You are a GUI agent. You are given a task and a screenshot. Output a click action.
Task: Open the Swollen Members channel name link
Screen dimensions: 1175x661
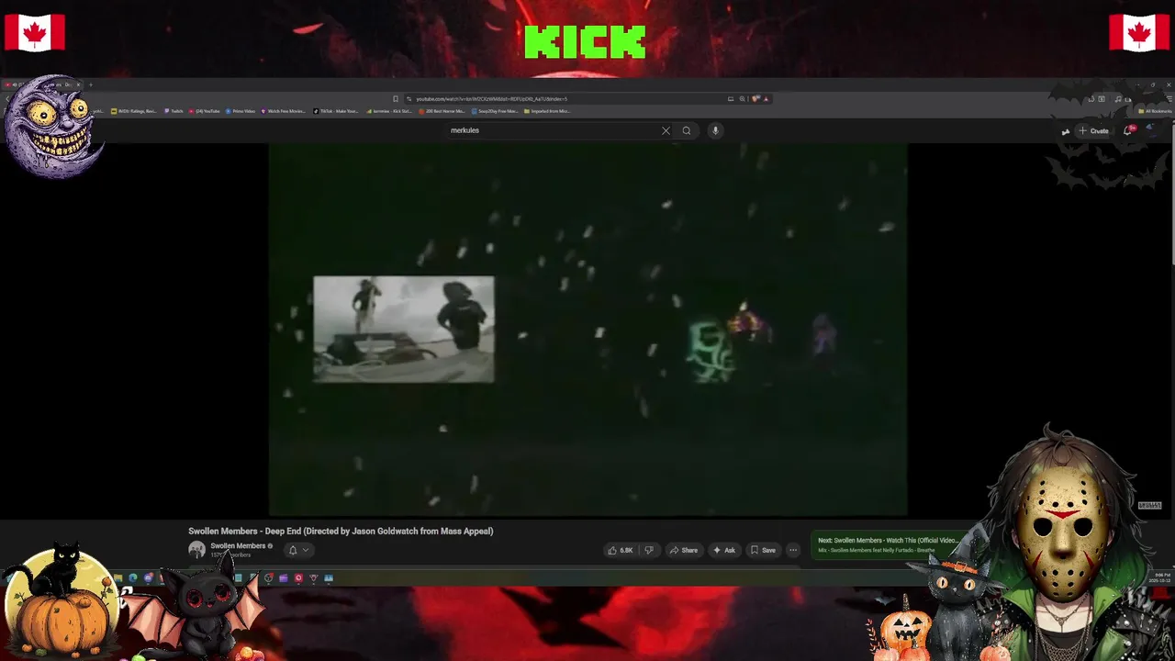pyautogui.click(x=238, y=546)
